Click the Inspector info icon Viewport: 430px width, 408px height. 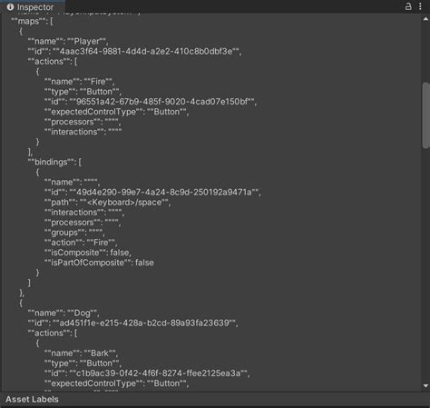[10, 6]
